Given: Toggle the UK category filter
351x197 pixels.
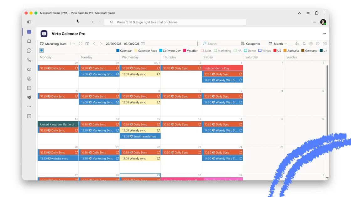Looking at the screenshot, I should point(323,50).
